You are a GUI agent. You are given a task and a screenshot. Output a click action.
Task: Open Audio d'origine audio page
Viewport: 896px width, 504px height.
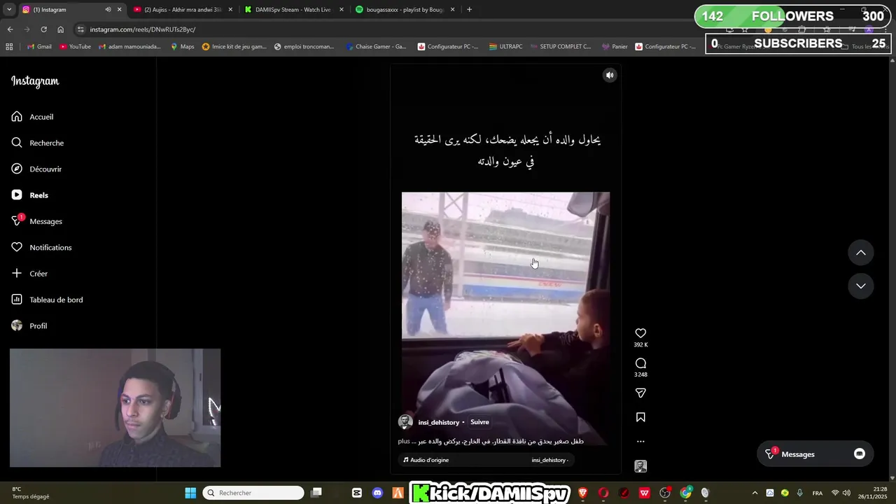coord(426,460)
